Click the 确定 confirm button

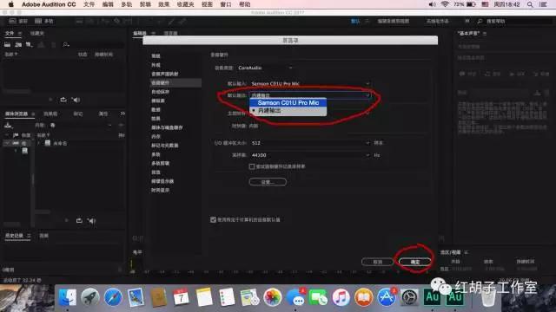point(415,262)
